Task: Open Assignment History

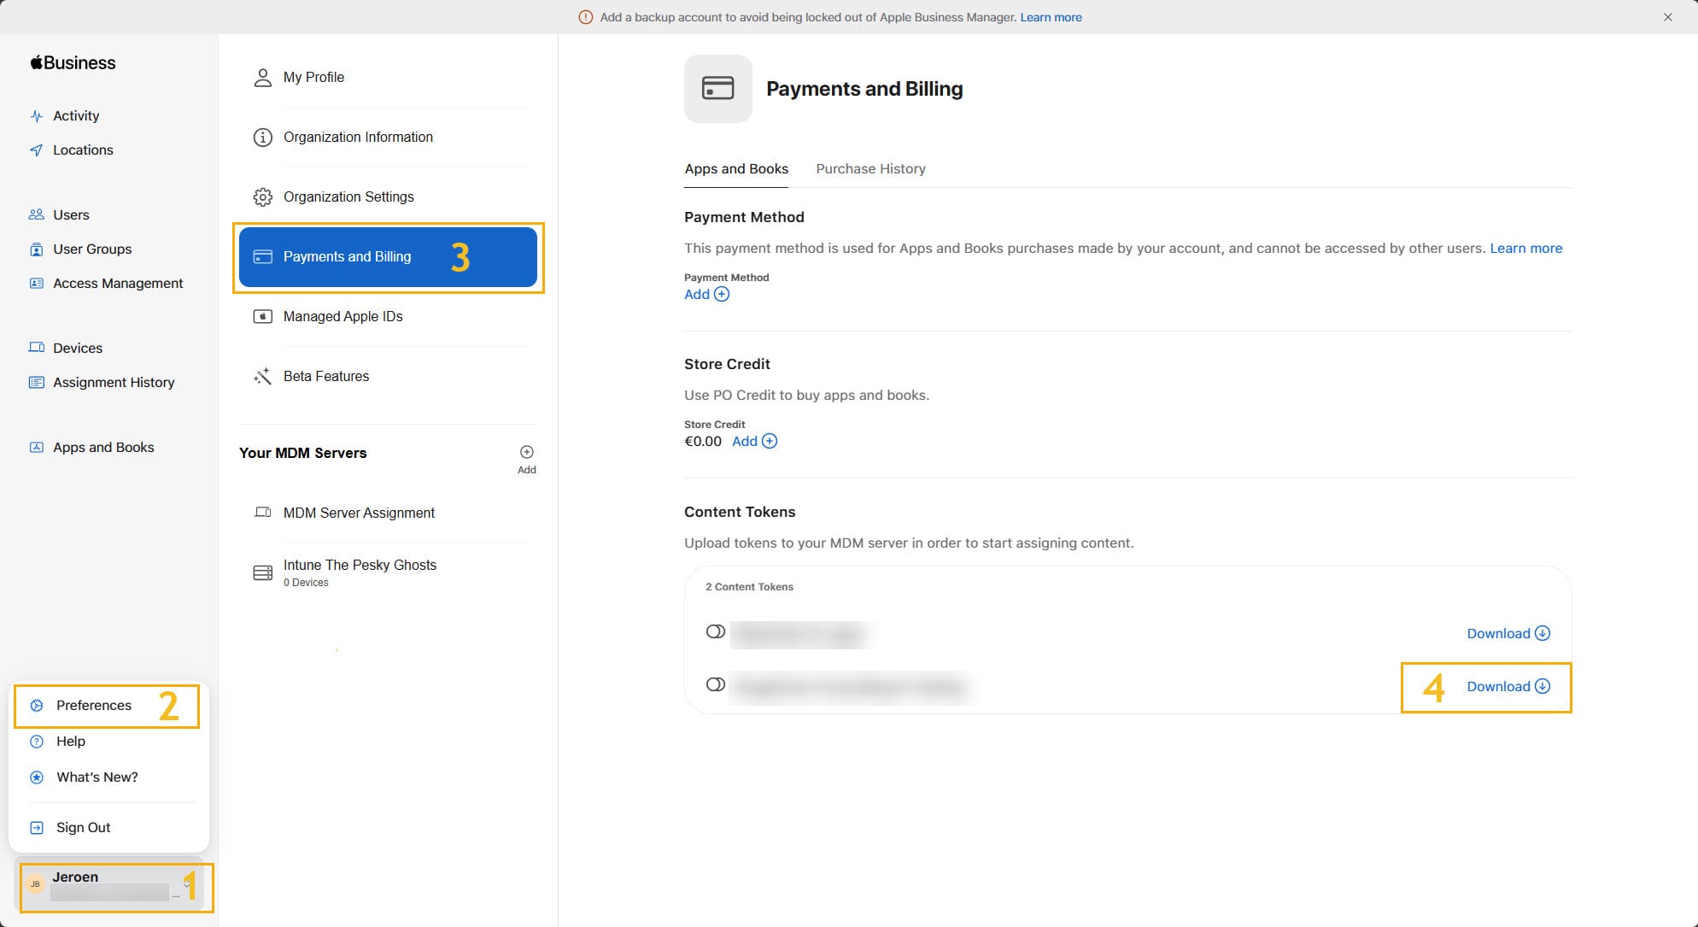Action: click(x=113, y=382)
